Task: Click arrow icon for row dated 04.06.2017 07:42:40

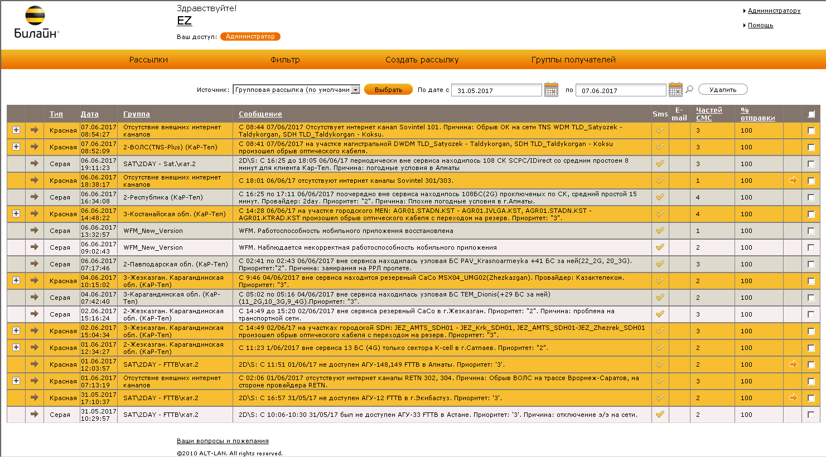Action: [35, 297]
